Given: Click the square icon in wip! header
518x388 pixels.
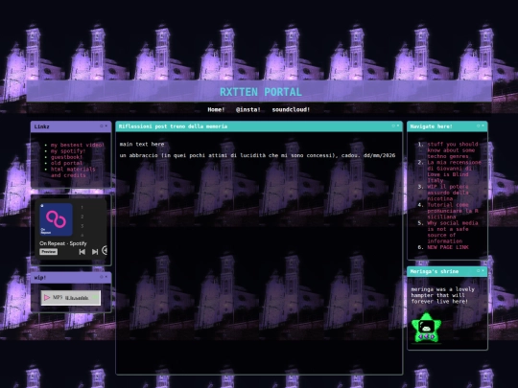Looking at the screenshot, I should coord(102,277).
